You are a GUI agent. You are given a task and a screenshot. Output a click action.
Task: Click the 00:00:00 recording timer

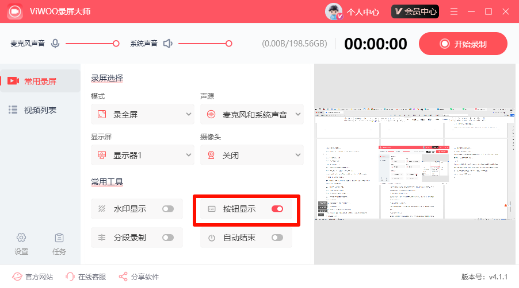coord(376,44)
